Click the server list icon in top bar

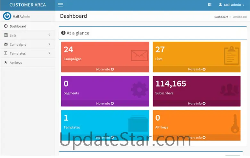point(209,5)
